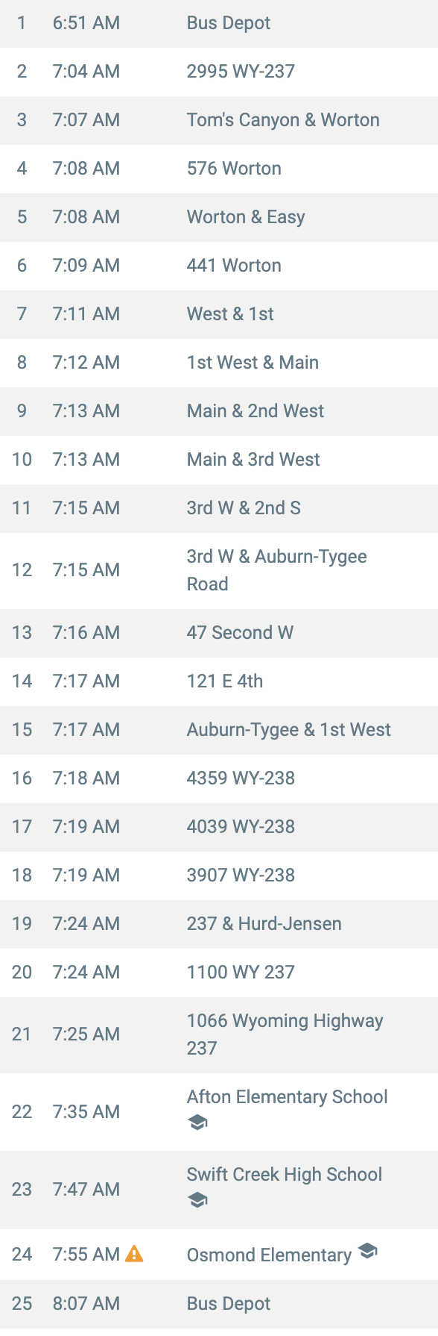438x1336 pixels.
Task: Open Tom's Canyon & Worton stop
Action: coord(219,120)
